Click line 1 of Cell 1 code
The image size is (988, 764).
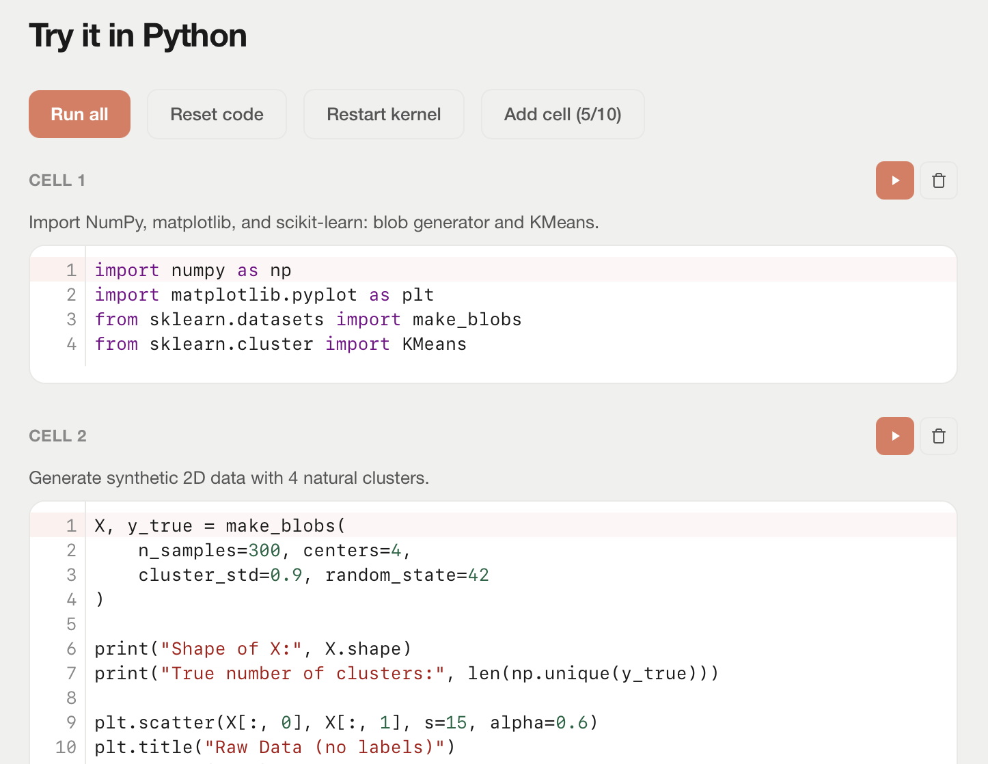pos(193,270)
